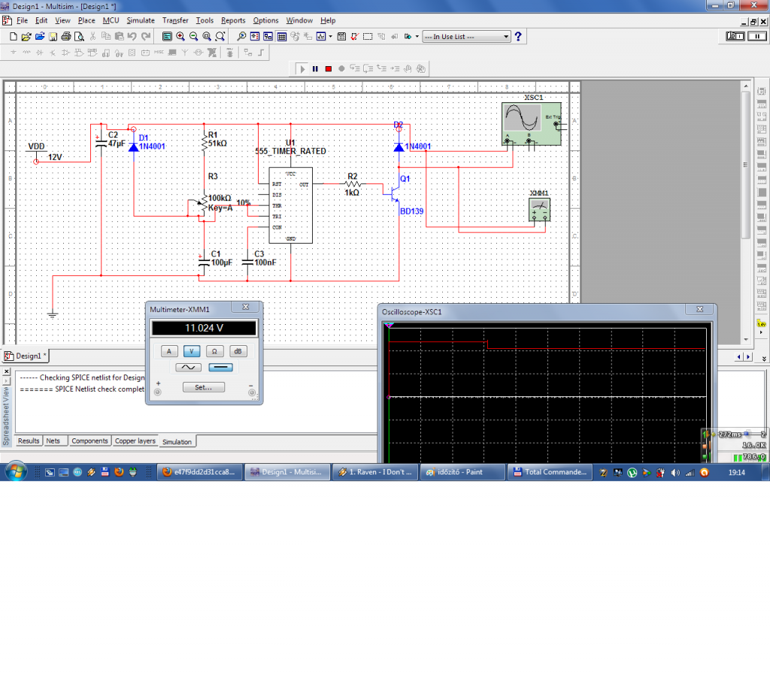The image size is (770, 688).
Task: Select the XSC1 oscilloscope on the schematic
Action: tap(532, 124)
